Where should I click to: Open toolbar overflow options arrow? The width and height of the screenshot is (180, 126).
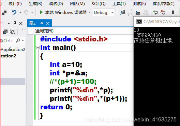[x=129, y=14]
